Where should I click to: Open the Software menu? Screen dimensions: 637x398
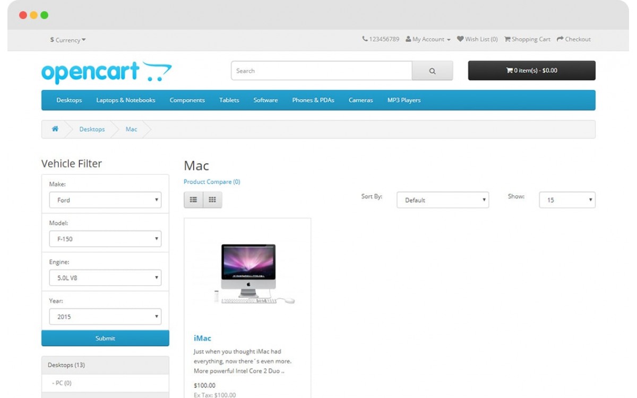[x=265, y=100]
